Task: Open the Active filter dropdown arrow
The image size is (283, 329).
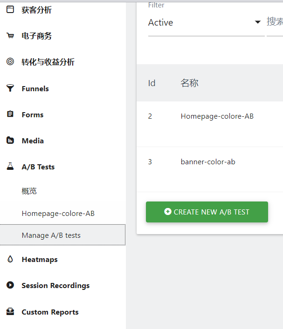Action: click(x=257, y=22)
